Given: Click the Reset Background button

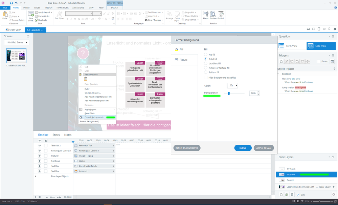Looking at the screenshot, I should (187, 148).
